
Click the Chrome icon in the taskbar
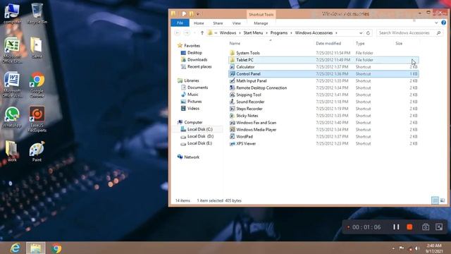point(56,248)
